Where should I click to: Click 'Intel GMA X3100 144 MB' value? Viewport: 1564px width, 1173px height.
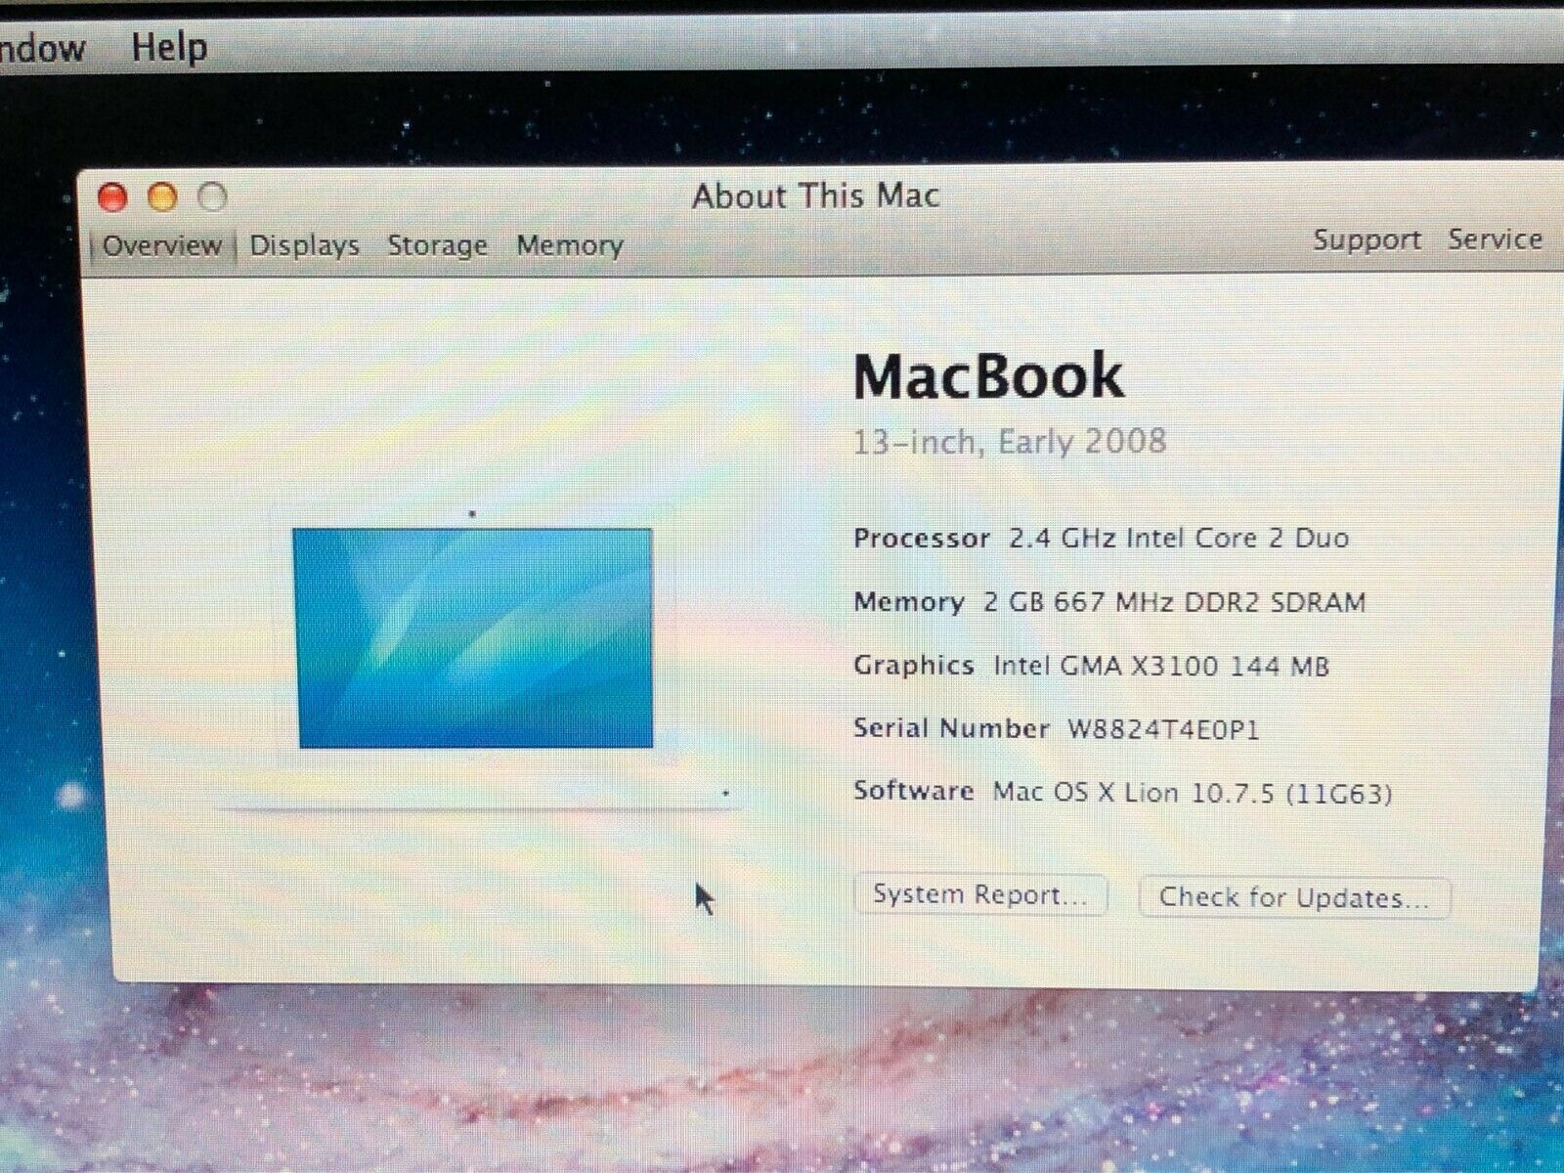[1161, 667]
